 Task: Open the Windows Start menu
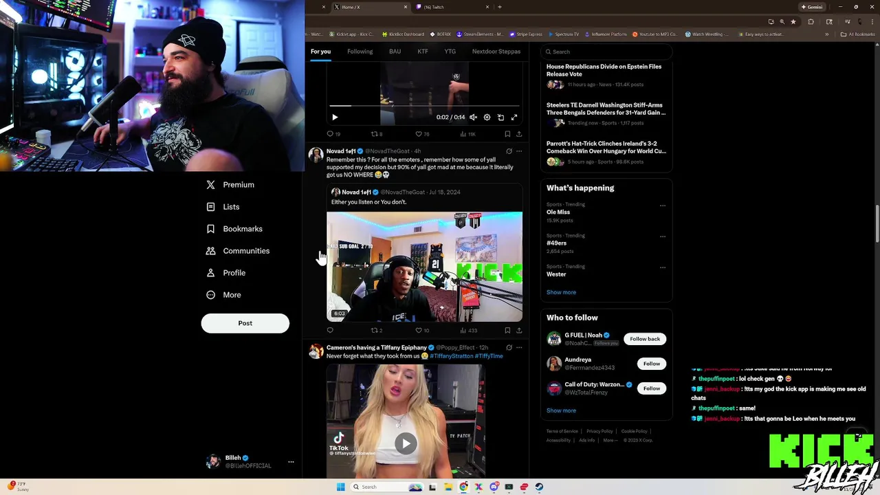click(340, 487)
